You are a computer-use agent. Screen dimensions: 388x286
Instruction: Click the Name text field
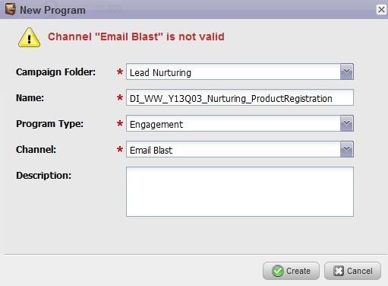tap(240, 97)
